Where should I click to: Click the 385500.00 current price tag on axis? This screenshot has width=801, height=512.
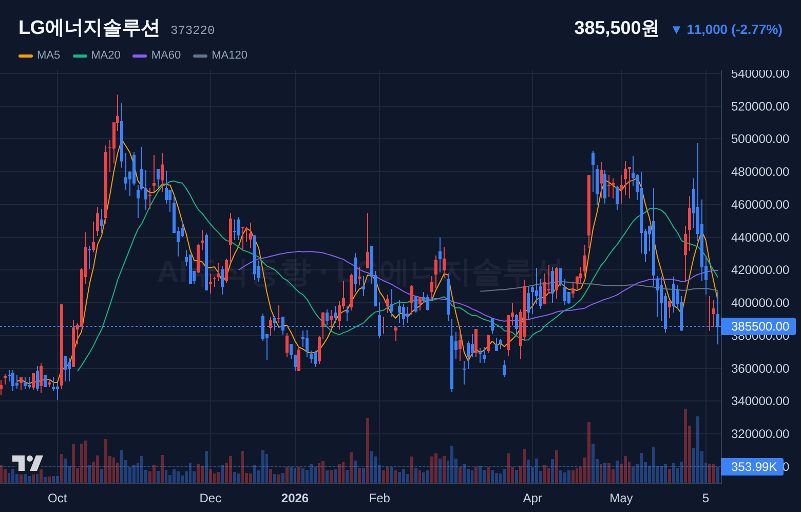click(x=758, y=326)
